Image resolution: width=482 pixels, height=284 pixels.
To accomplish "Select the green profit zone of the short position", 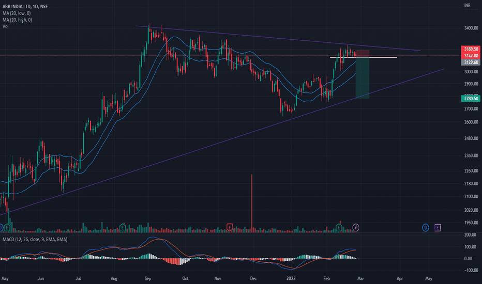I will click(363, 78).
